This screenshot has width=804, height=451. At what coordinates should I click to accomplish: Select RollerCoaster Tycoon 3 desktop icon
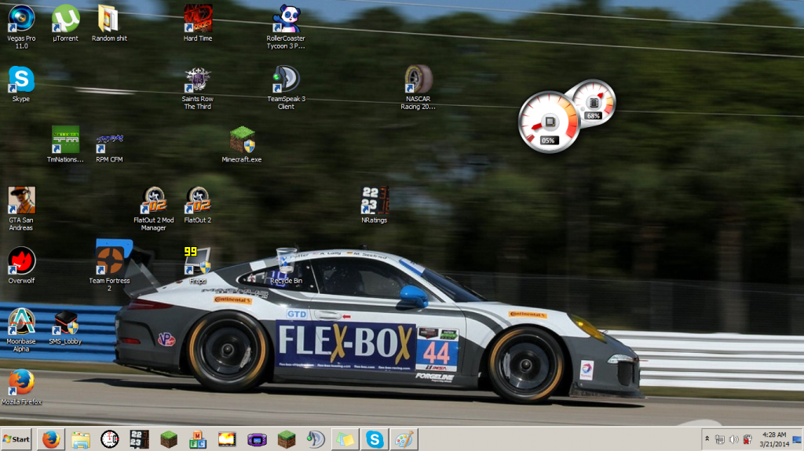[286, 27]
